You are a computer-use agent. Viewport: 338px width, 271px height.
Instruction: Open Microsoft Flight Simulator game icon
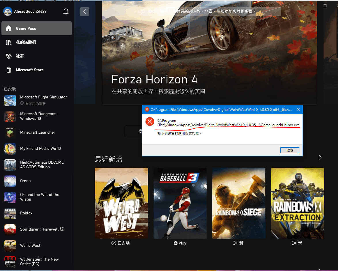click(10, 100)
